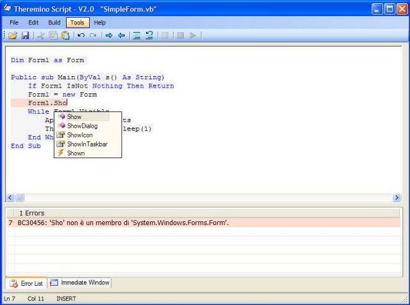This screenshot has height=305, width=410.
Task: Switch to the Immediate Window tab
Action: (x=80, y=283)
